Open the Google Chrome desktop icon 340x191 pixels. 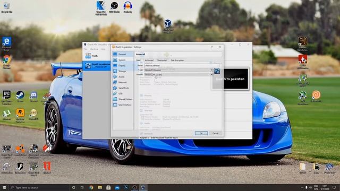tap(7, 62)
